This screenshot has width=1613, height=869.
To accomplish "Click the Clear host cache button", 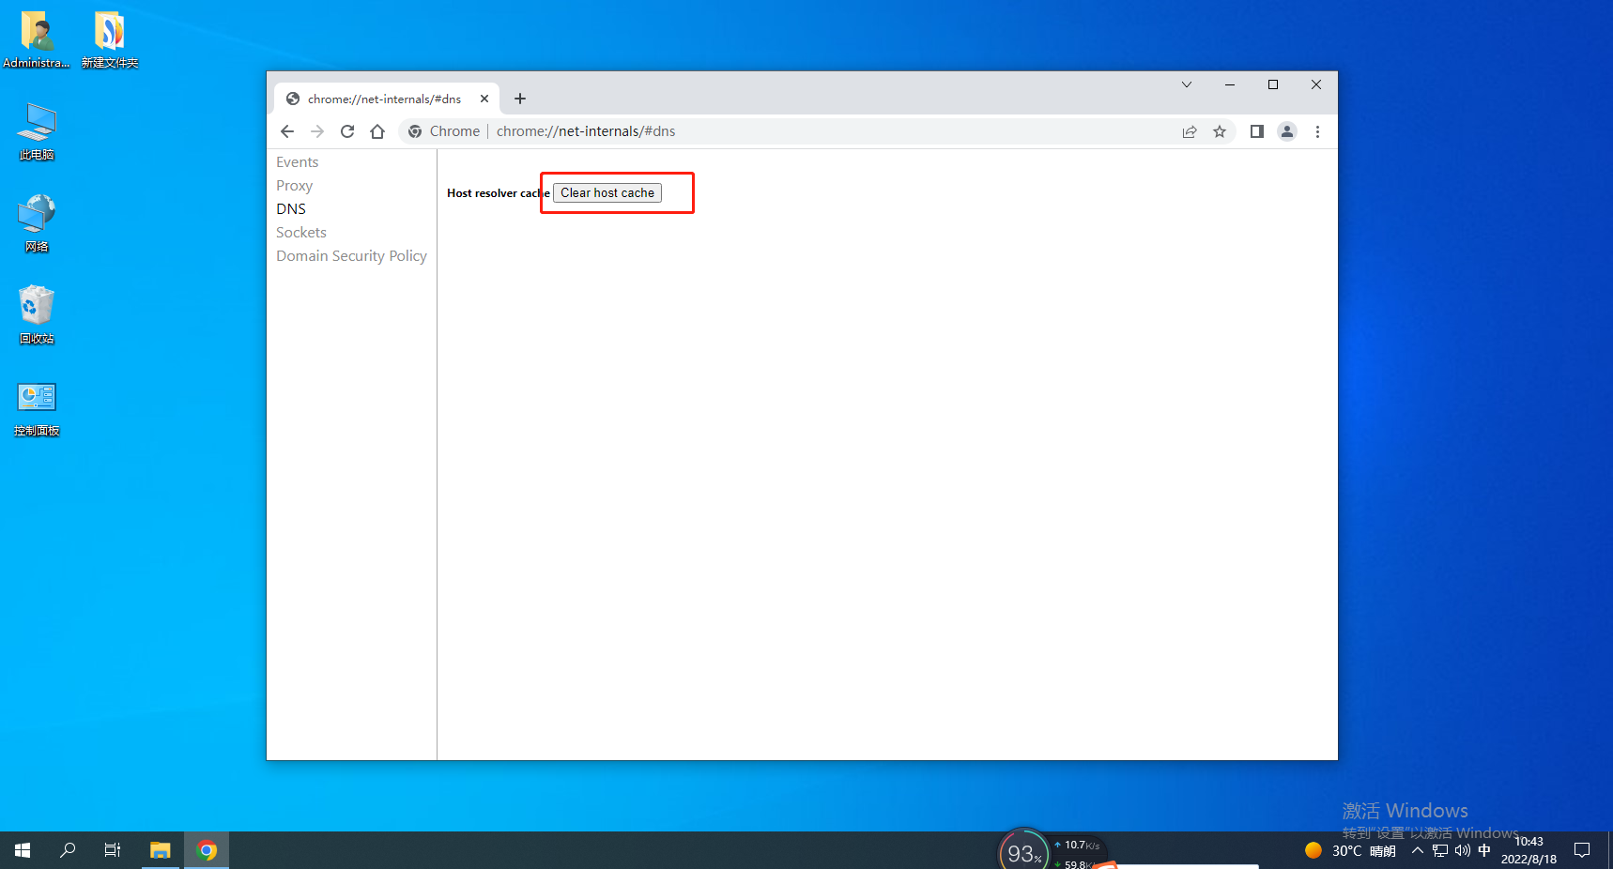I will click(x=607, y=193).
